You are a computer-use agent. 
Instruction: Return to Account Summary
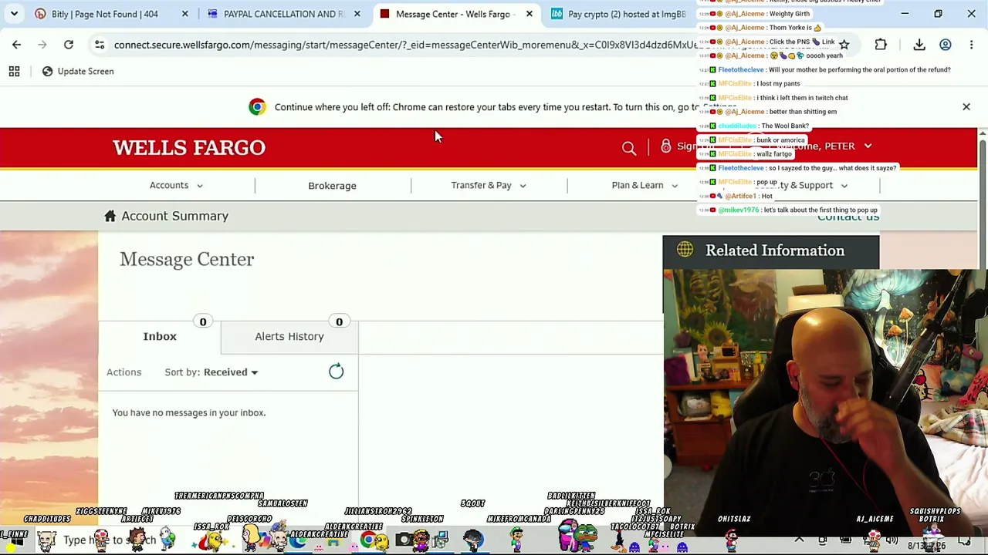click(174, 216)
